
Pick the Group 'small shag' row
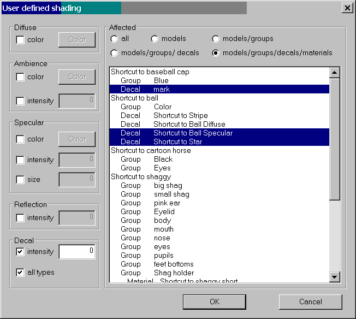pyautogui.click(x=219, y=194)
